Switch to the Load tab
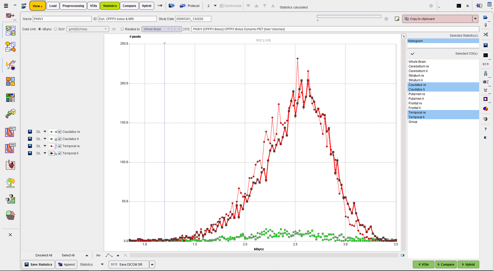 [53, 6]
